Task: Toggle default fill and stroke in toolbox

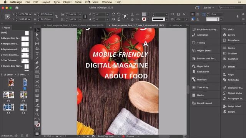Action: pos(35,119)
